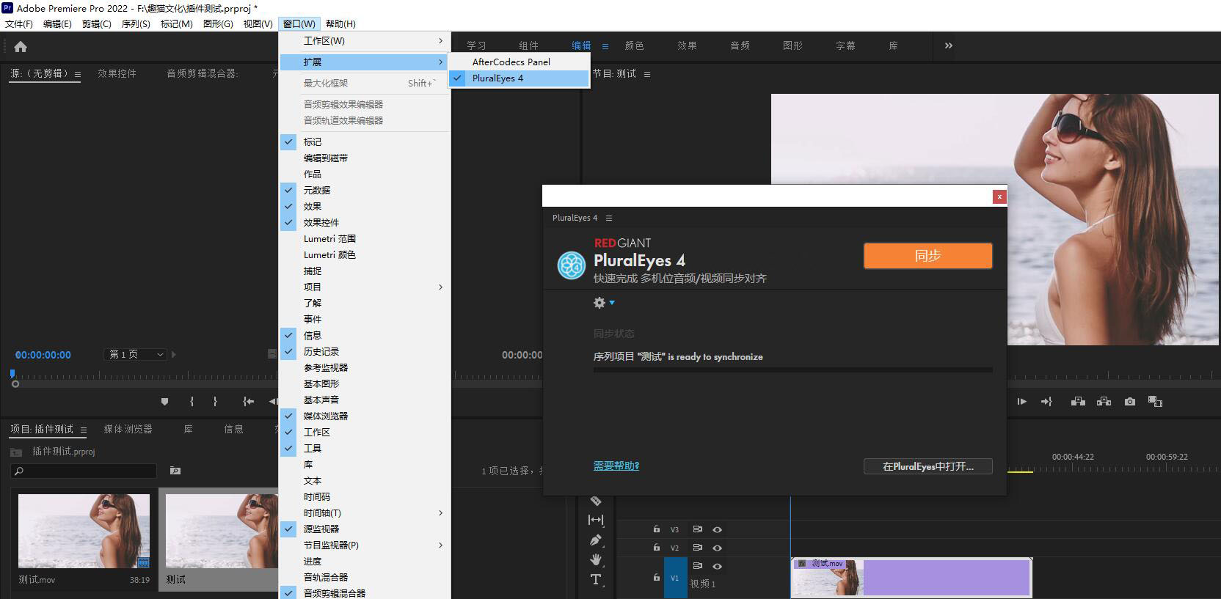1221x599 pixels.
Task: Select AfterCodecs Panel extension
Action: pyautogui.click(x=520, y=62)
